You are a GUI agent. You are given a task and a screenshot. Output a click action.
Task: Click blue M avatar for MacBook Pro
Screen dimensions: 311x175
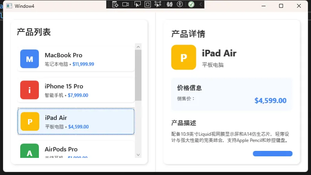(30, 59)
